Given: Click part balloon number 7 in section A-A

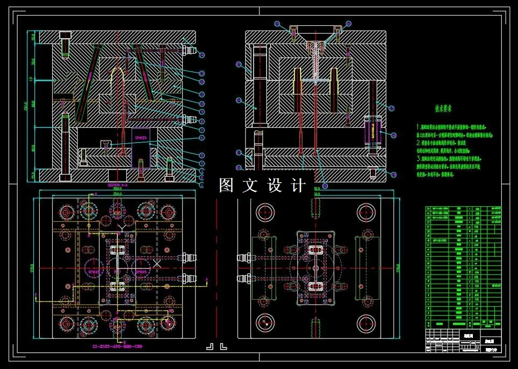Looking at the screenshot, I should (x=202, y=130).
